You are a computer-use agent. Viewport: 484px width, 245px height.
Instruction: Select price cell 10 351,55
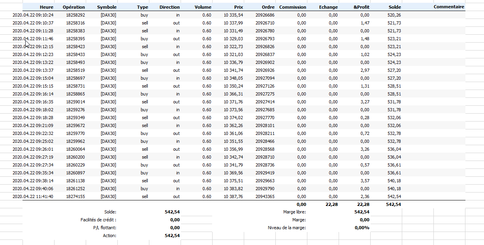click(x=233, y=141)
